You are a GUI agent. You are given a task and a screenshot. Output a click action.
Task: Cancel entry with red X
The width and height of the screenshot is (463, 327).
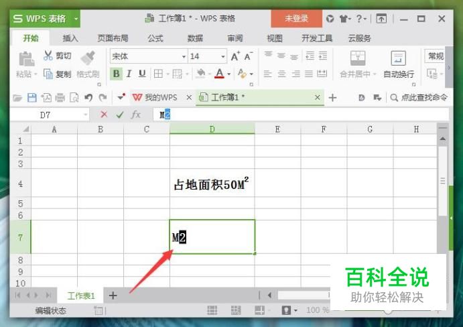pos(104,115)
